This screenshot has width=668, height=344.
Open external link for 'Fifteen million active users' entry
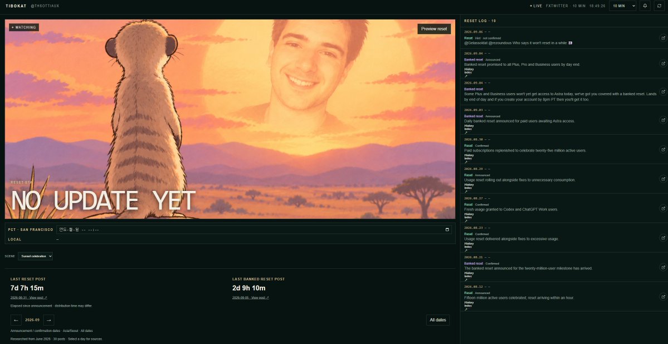click(663, 296)
